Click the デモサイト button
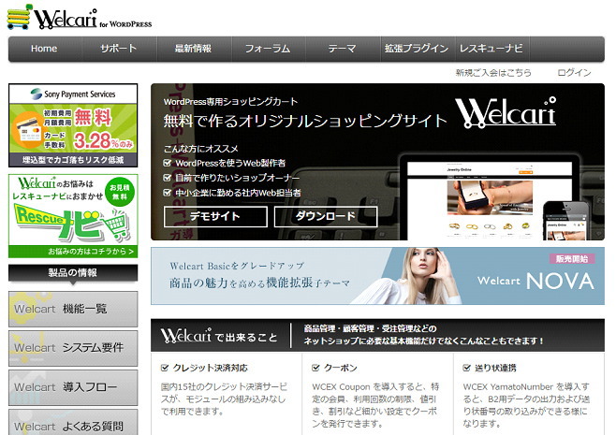Image resolution: width=616 pixels, height=435 pixels. click(x=215, y=217)
